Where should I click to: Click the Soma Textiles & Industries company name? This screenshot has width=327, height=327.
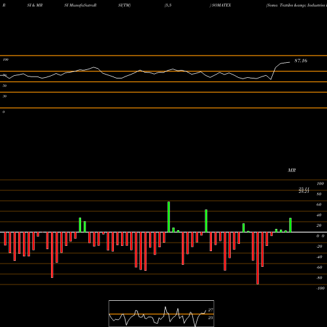[296, 5]
